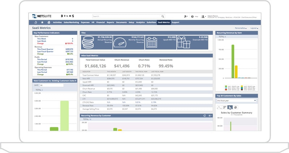
Task: Click the Top 25 Customers By Sales header
Action: [x=237, y=96]
